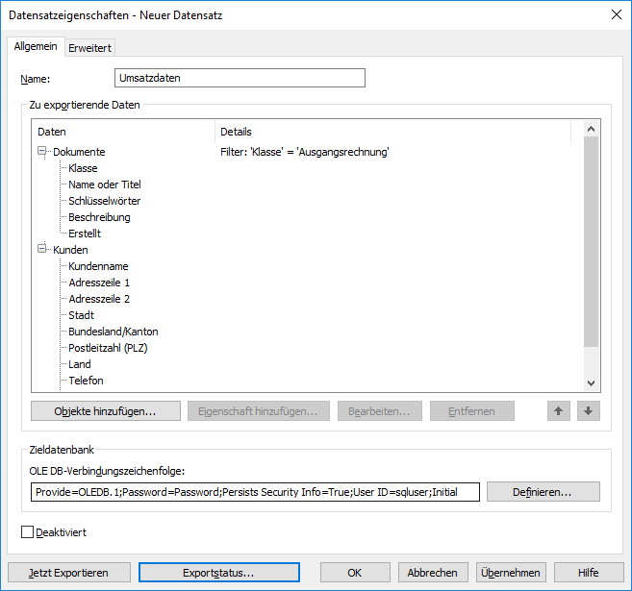Open Hilfe for this dialog

pyautogui.click(x=589, y=572)
